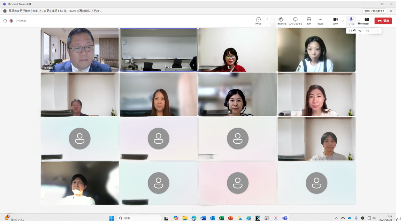Select video tile of woman in gray top

[316, 139]
